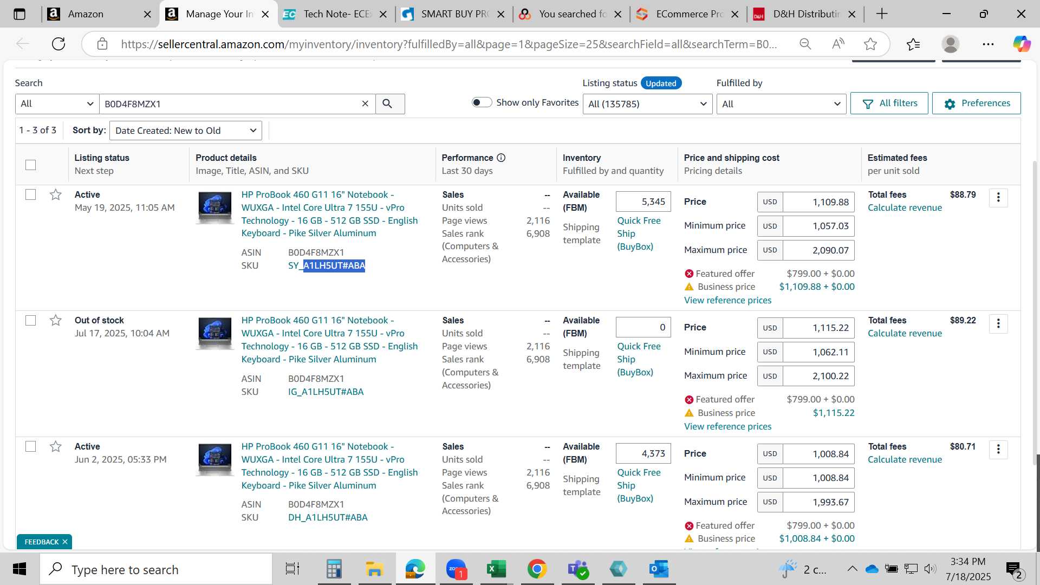Open the three-dot menu for the SY_A1LH5UT#ABA listing
The width and height of the screenshot is (1040, 585).
pyautogui.click(x=998, y=198)
